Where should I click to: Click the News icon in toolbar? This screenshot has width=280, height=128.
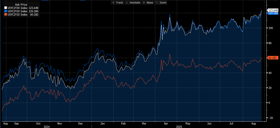144,2
